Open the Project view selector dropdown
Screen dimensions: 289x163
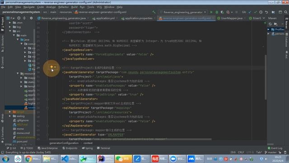[10, 18]
